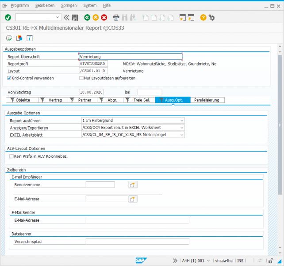Click the green Enter checkmark icon

(8, 17)
